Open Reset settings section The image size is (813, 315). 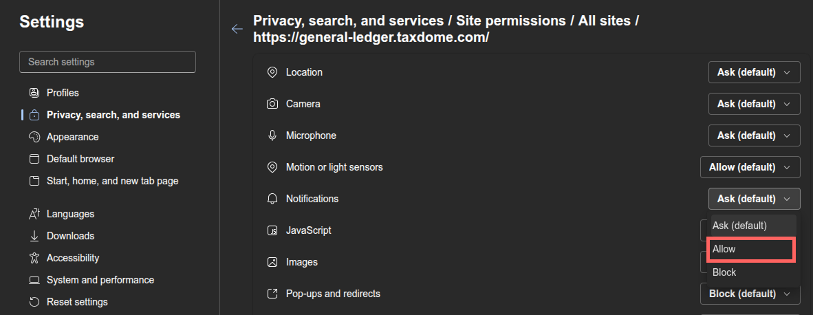click(x=77, y=302)
